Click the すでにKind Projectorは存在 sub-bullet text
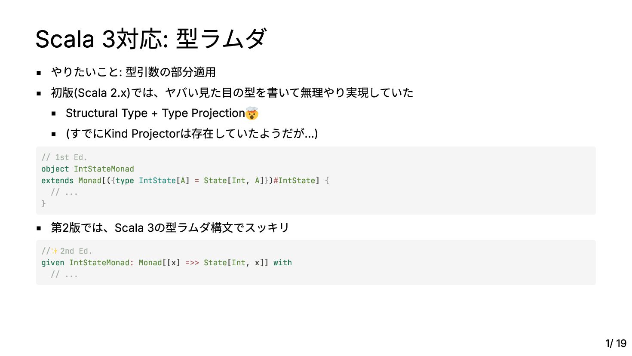This screenshot has height=356, width=632. coord(192,134)
